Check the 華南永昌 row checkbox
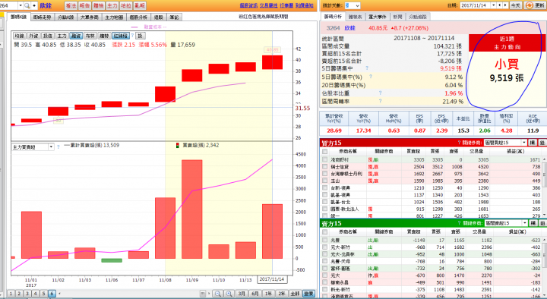Viewport: 547px width, 299px height. [x=325, y=282]
